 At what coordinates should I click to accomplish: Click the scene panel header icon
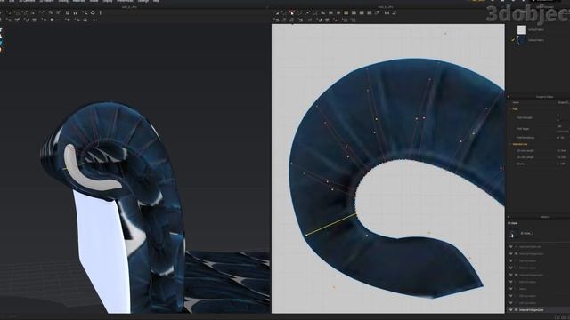coord(509,217)
